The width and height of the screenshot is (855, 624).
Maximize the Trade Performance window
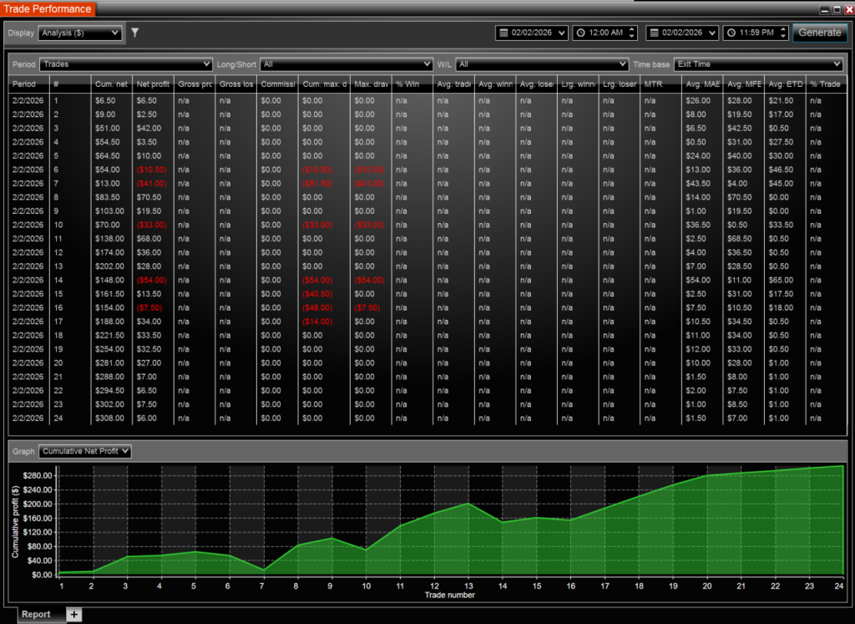point(837,9)
